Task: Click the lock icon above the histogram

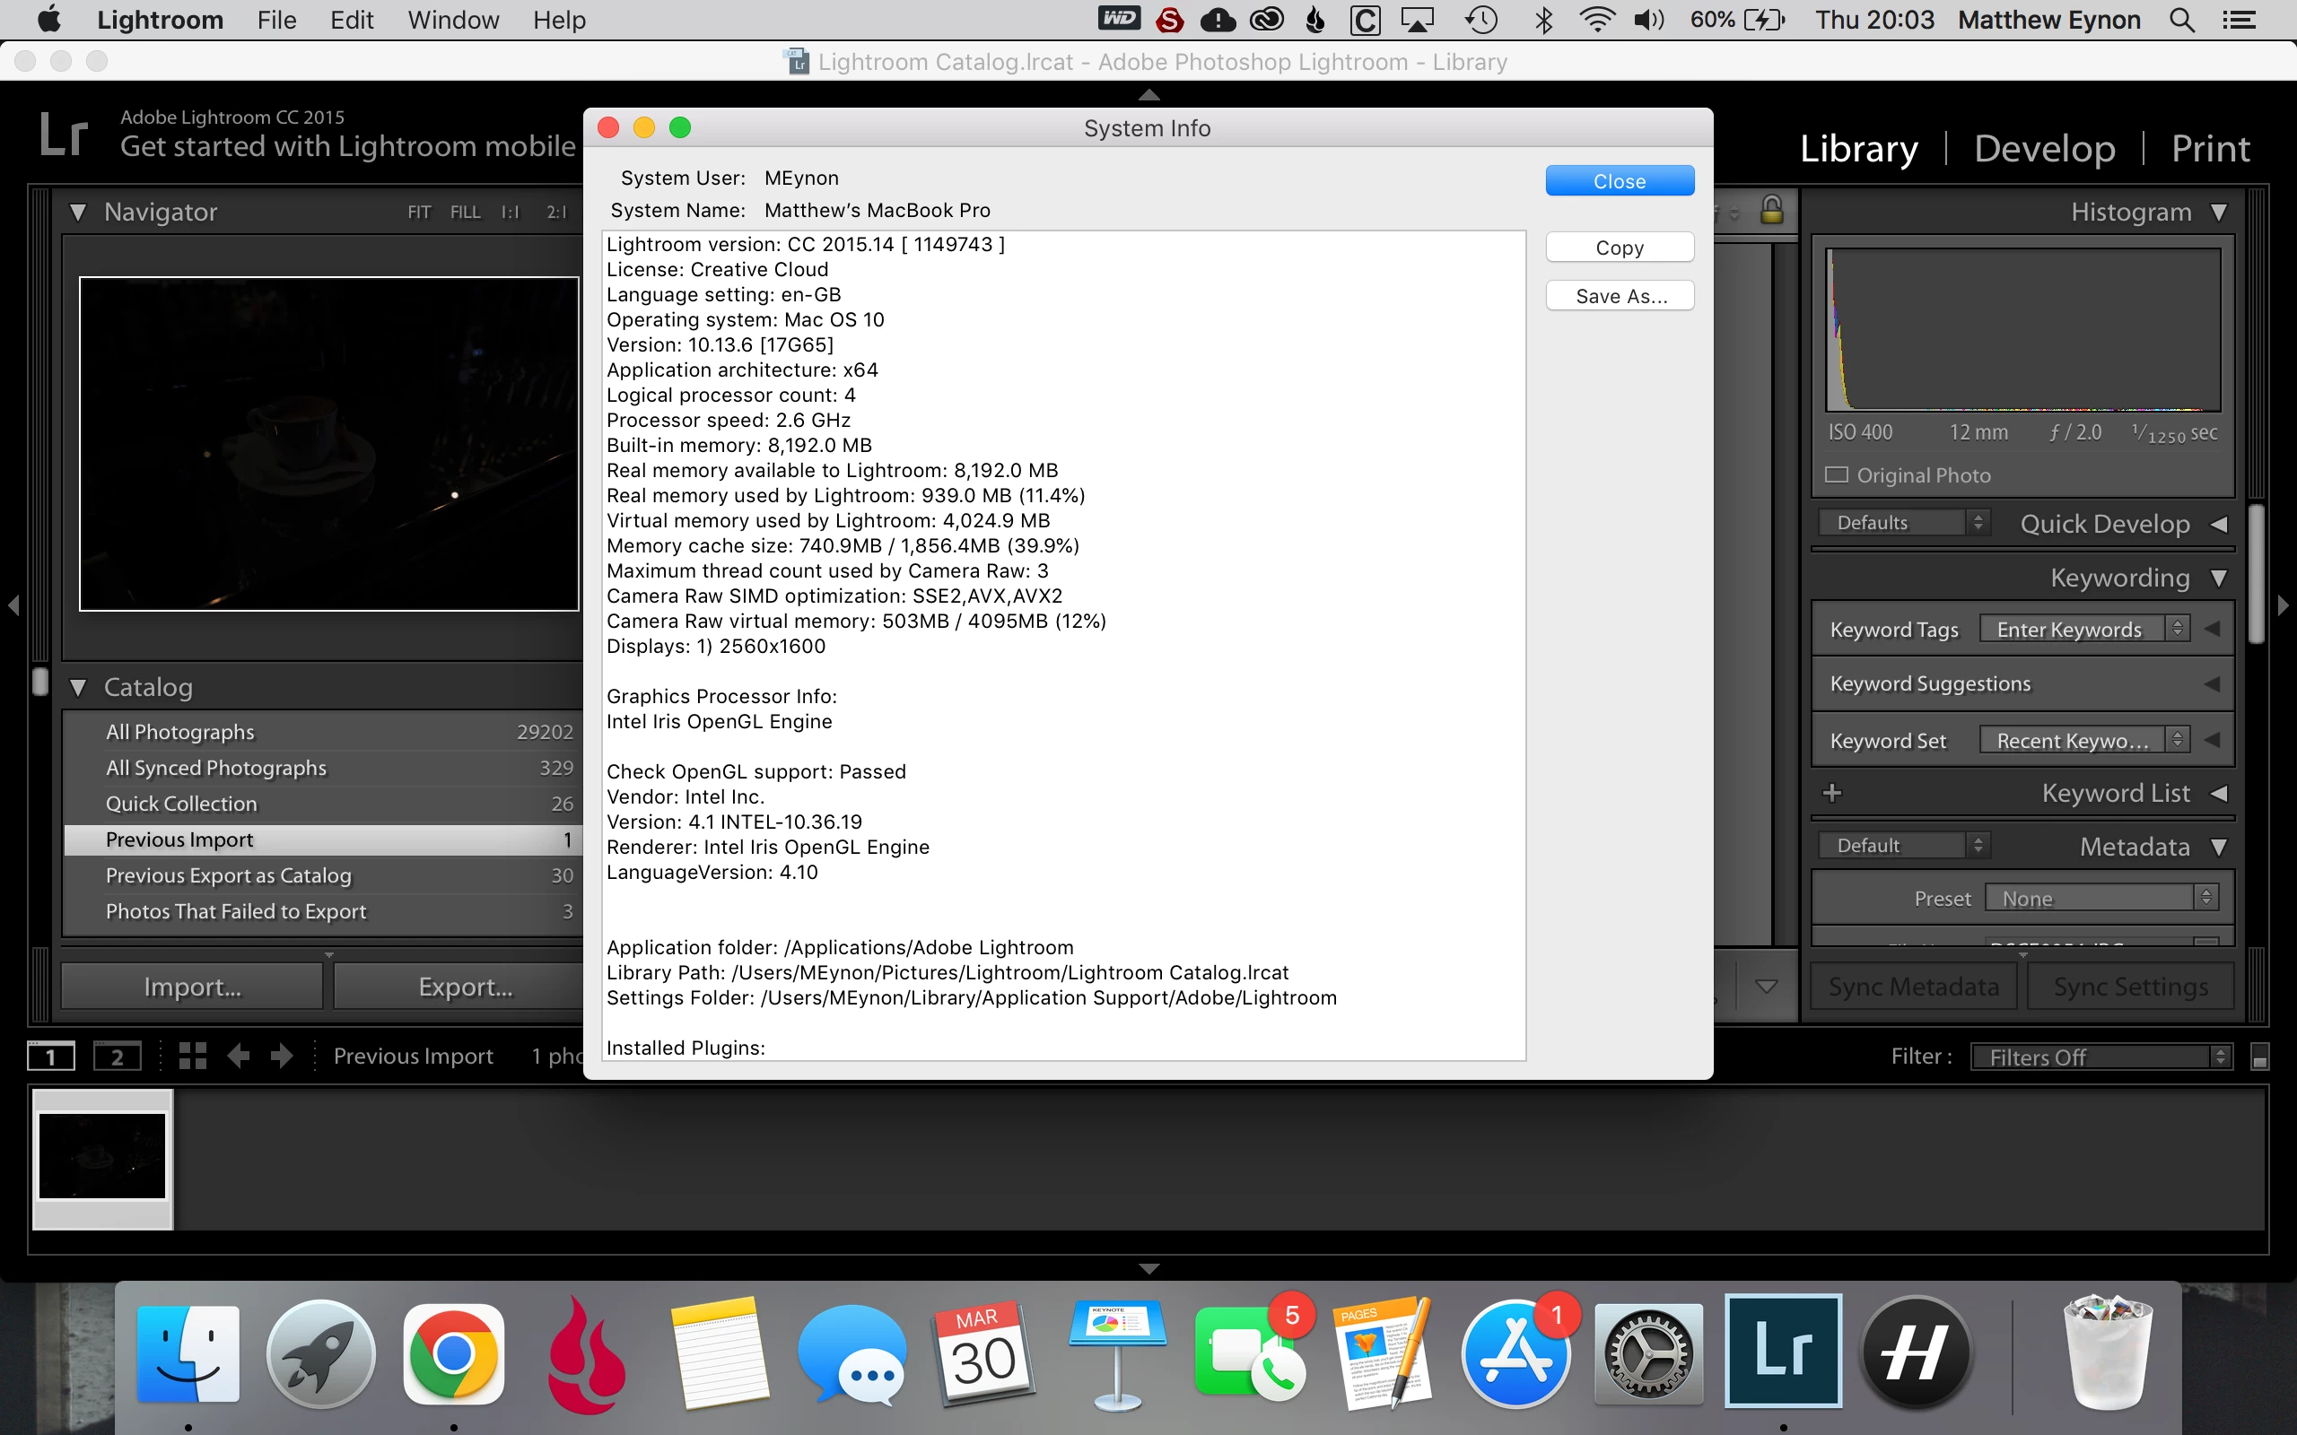Action: [x=1770, y=211]
